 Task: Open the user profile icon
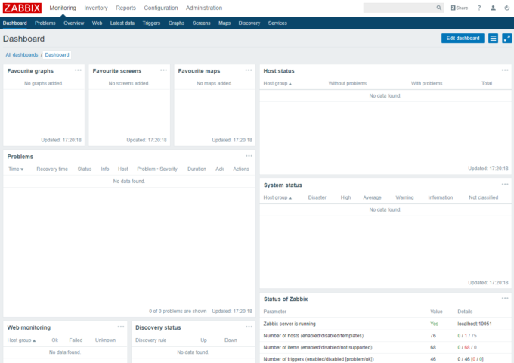(493, 8)
